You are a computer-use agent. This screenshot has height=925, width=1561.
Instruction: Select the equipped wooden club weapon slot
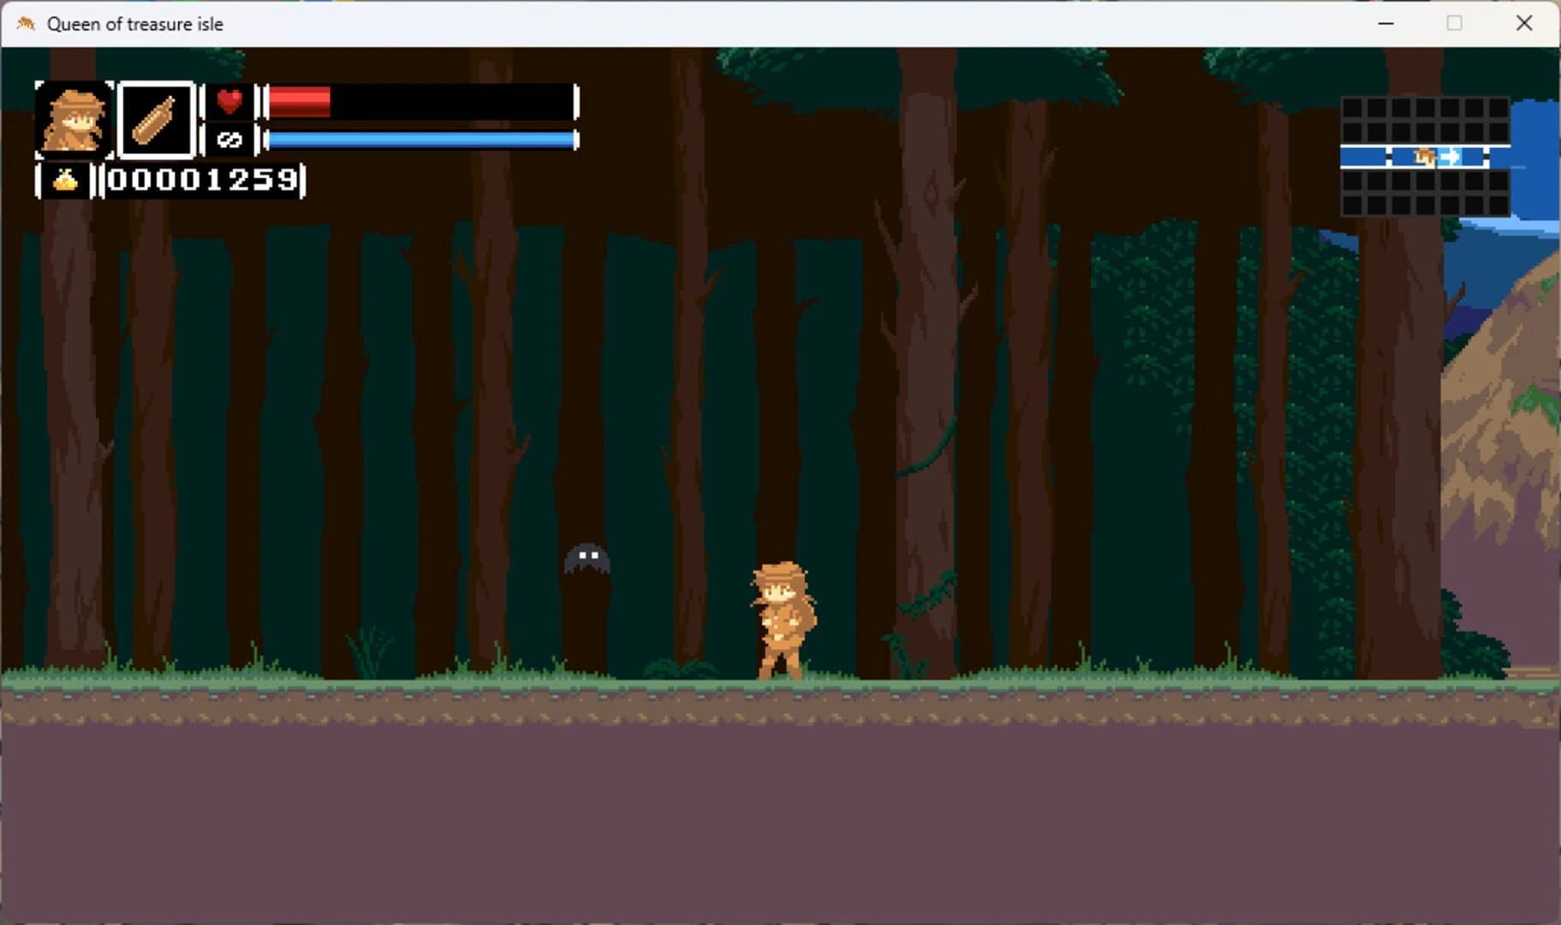tap(157, 121)
